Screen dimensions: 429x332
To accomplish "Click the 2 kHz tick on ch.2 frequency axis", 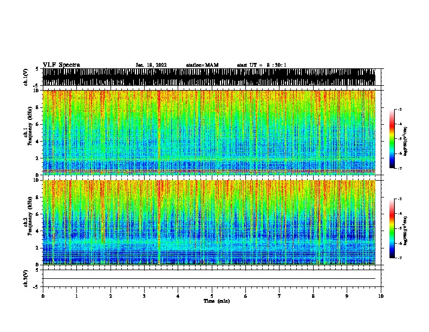I will pos(37,248).
